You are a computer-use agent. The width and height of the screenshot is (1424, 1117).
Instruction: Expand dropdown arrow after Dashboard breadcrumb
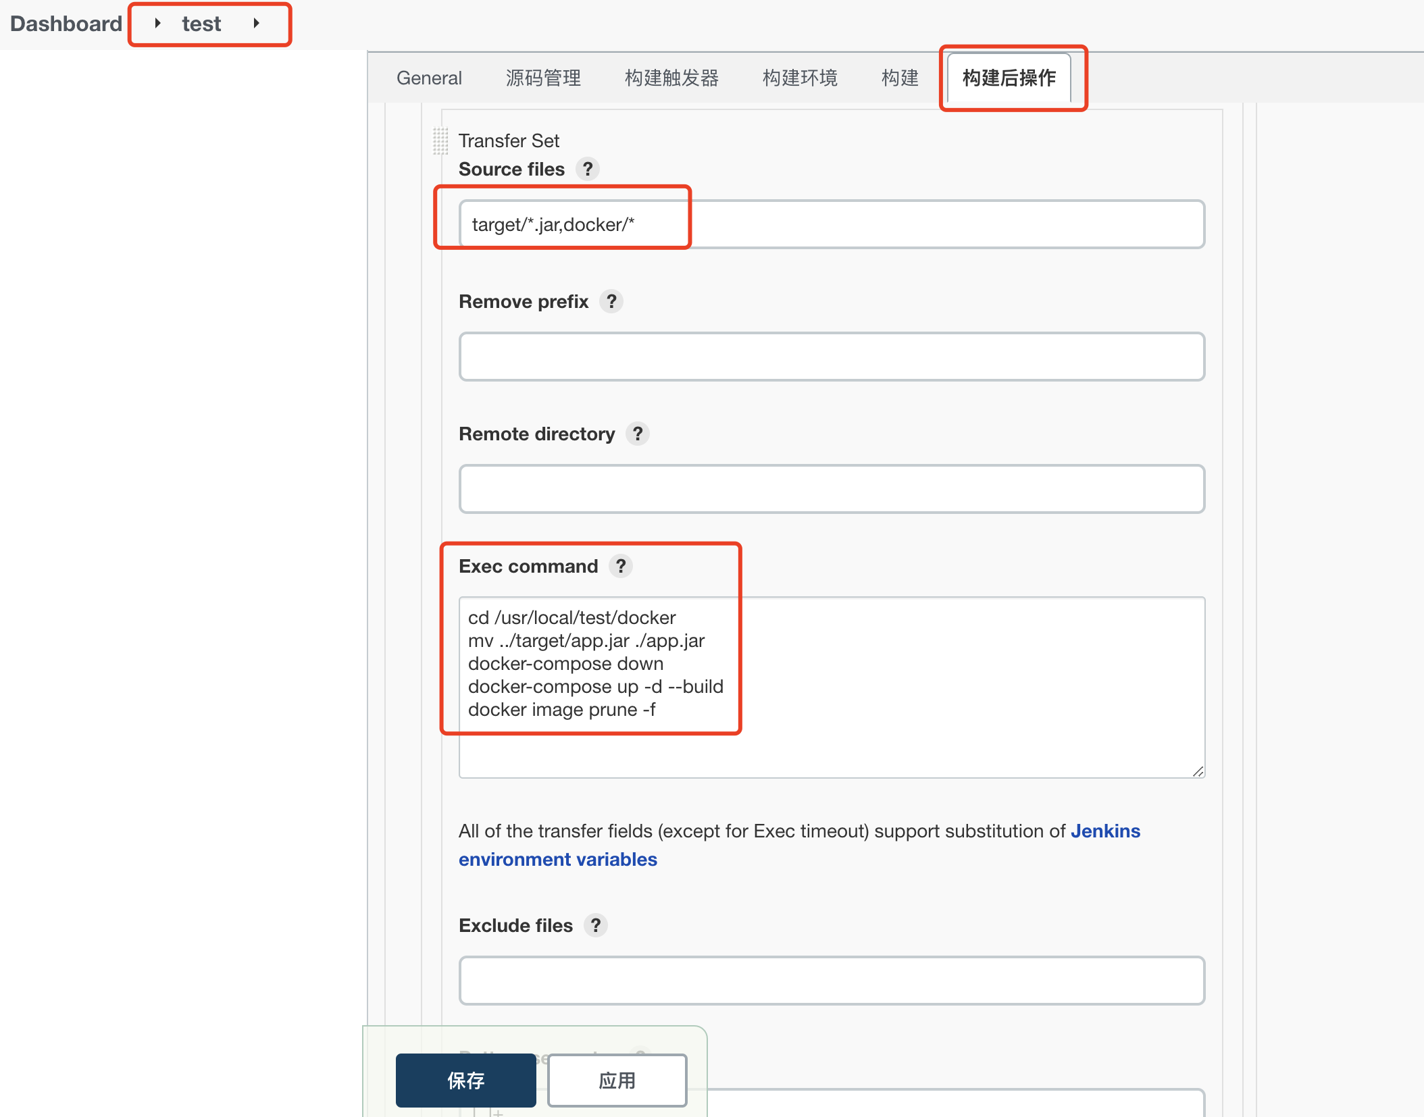pos(157,24)
